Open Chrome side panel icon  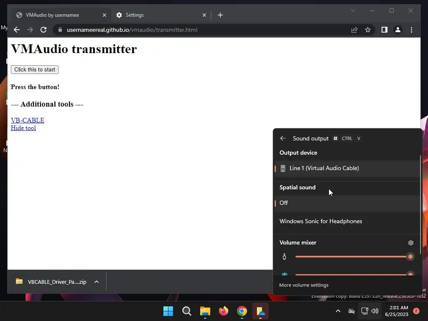[385, 30]
